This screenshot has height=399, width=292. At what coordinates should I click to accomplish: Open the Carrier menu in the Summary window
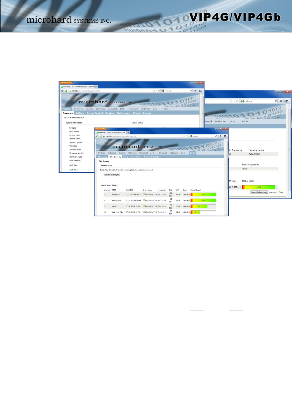point(89,109)
